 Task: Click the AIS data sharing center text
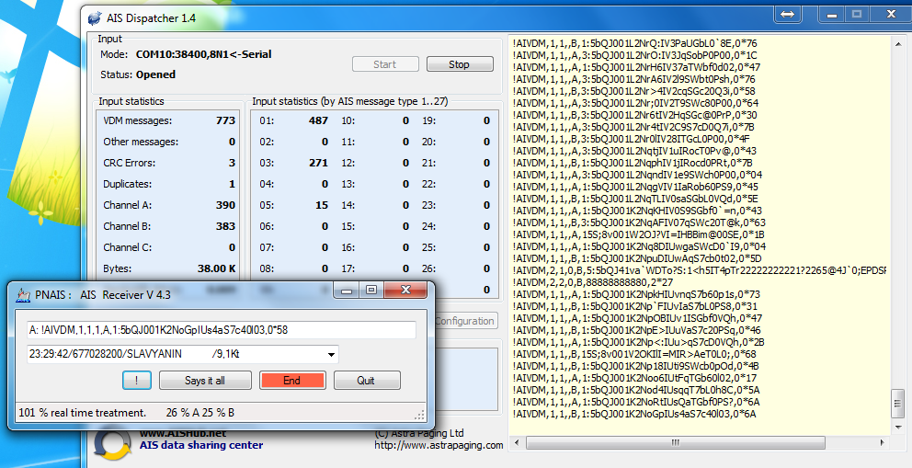click(201, 445)
